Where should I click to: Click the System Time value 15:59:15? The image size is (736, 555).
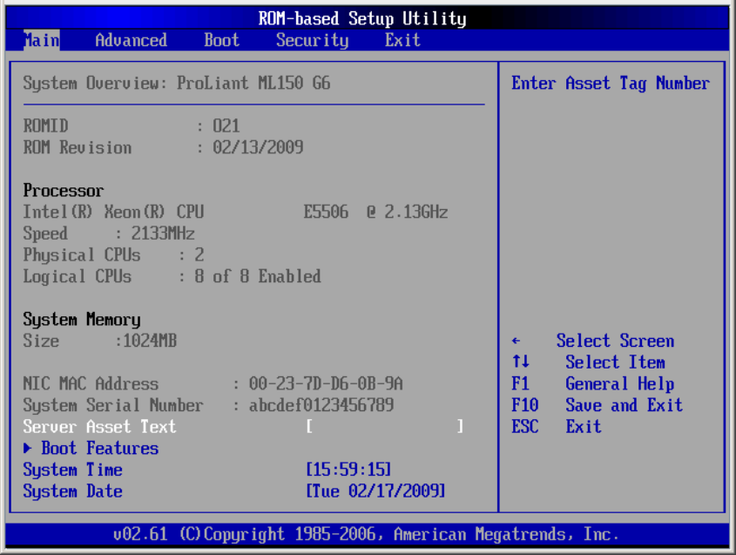pyautogui.click(x=348, y=470)
